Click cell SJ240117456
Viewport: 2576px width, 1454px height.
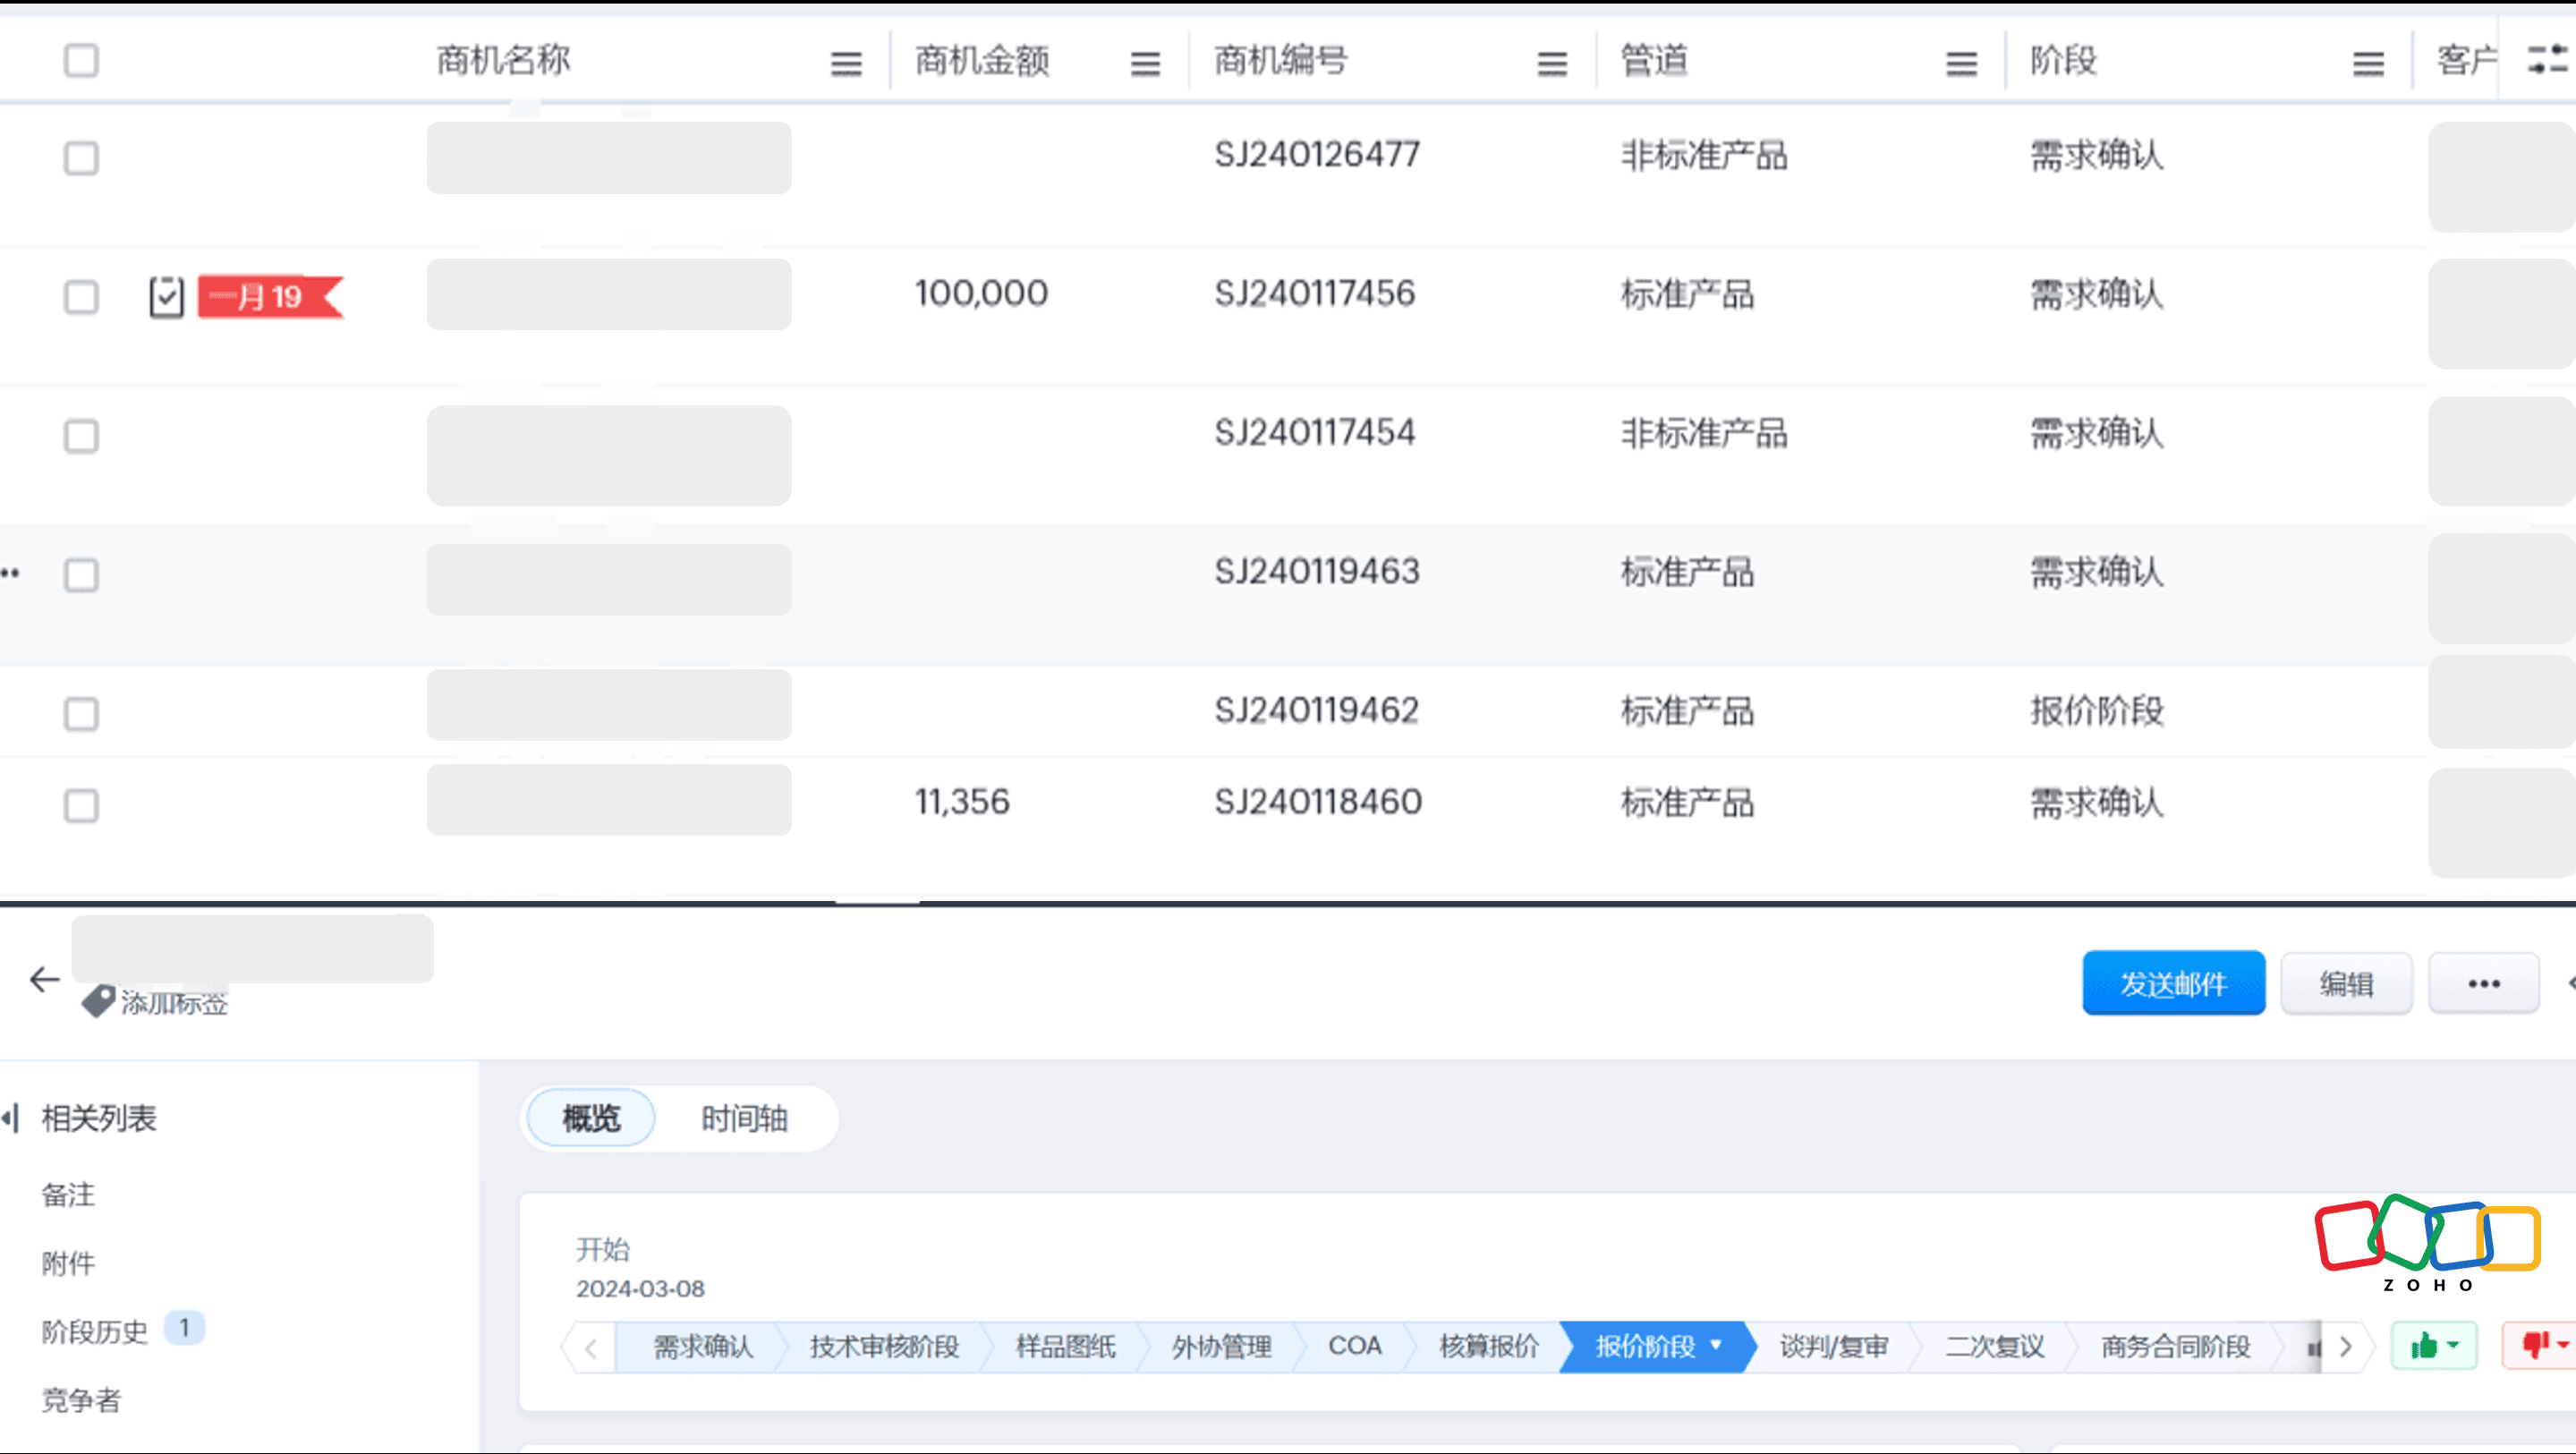tap(1315, 293)
